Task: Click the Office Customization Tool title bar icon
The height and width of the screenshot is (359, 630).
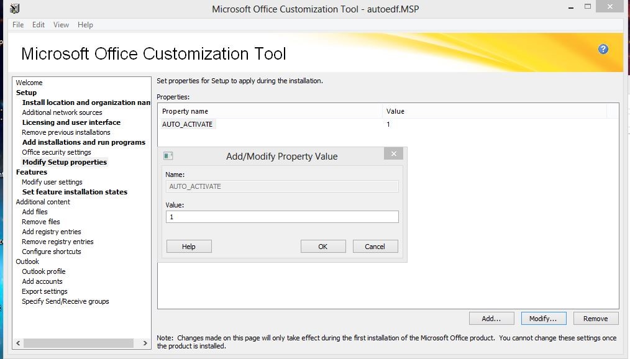Action: [14, 9]
